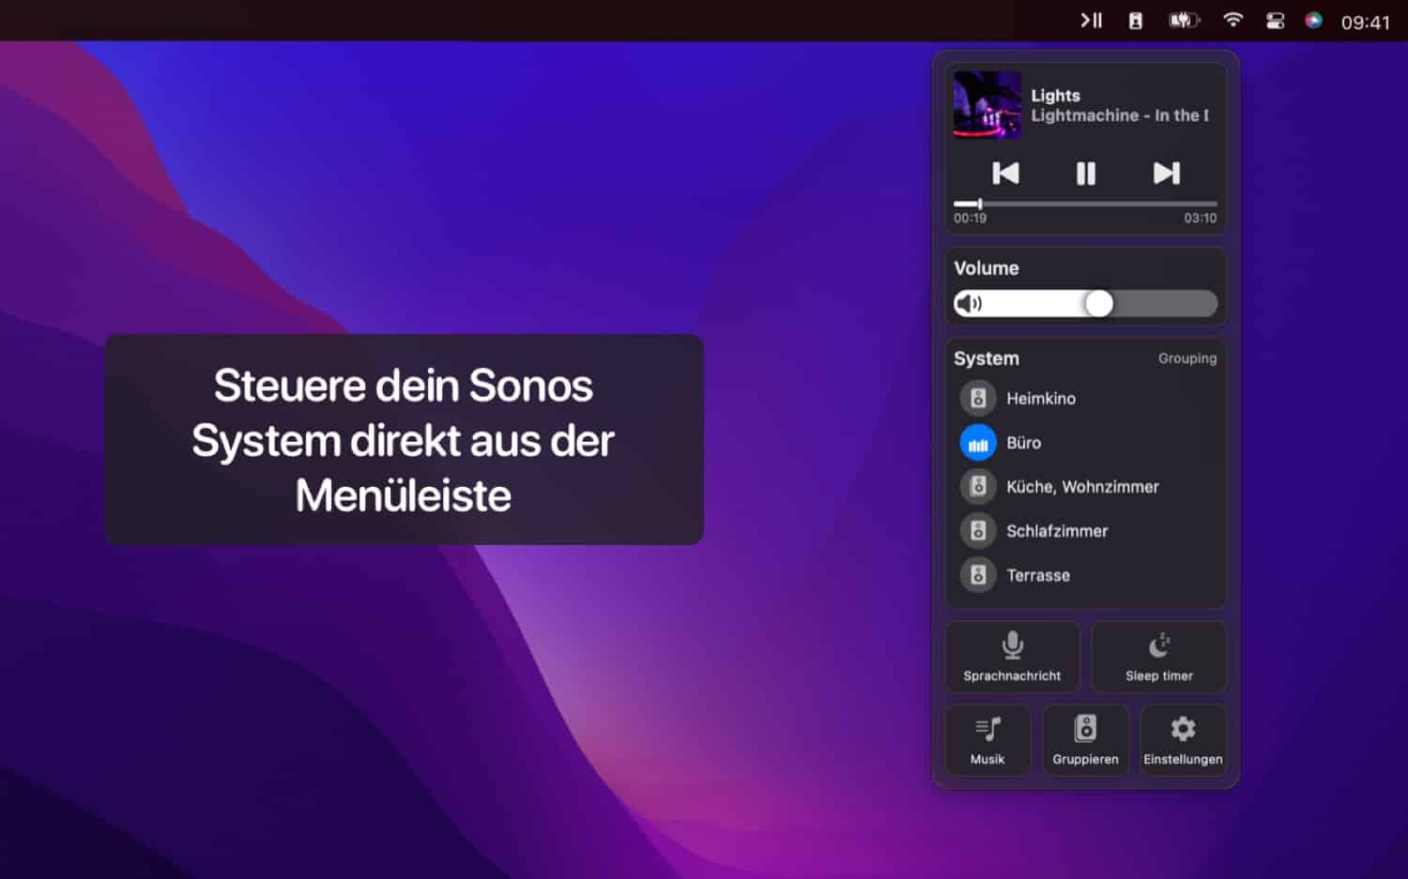Select the Büro playing icon
This screenshot has width=1408, height=879.
click(978, 443)
